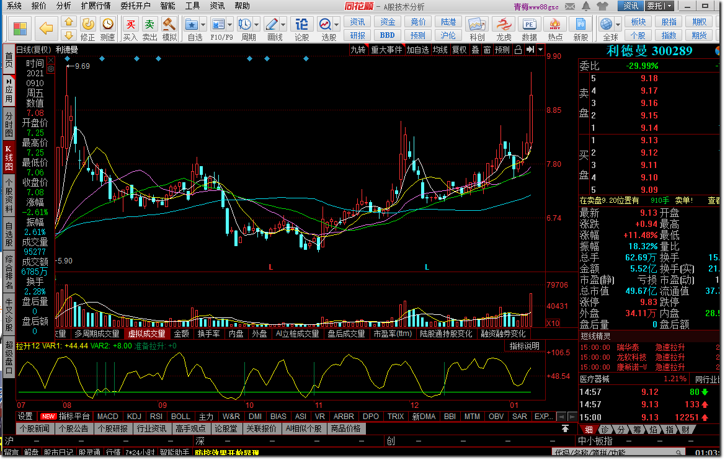Toggle the 预测 forecast option above chart
The width and height of the screenshot is (725, 460).
click(502, 50)
